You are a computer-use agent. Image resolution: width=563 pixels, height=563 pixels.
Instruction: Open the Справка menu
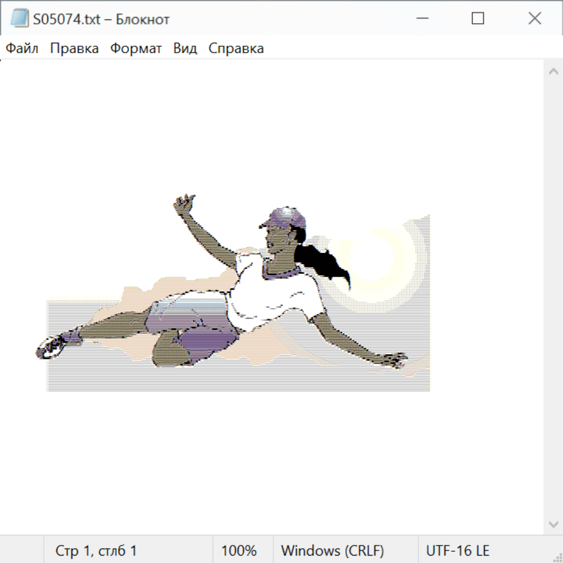click(236, 48)
